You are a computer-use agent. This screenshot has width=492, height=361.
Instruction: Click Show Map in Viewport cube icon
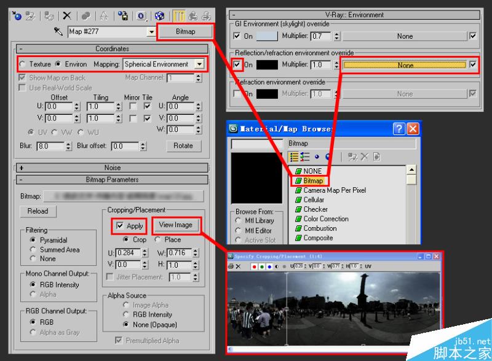coord(159,16)
